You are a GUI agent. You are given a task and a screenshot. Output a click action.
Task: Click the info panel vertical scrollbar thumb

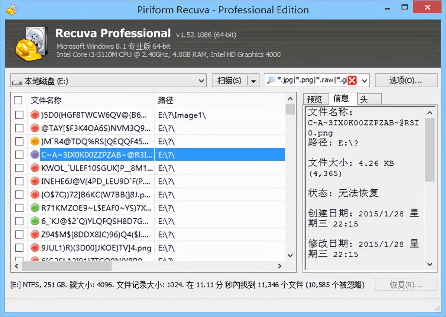click(x=430, y=150)
